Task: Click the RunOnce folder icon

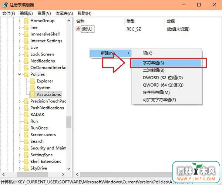Action: [26, 128]
